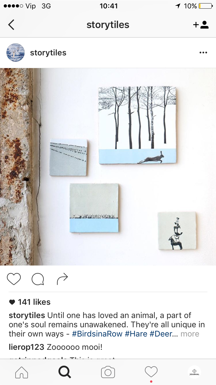This screenshot has width=216, height=385.
Task: Open the Journal profile tab icon
Action: [194, 372]
